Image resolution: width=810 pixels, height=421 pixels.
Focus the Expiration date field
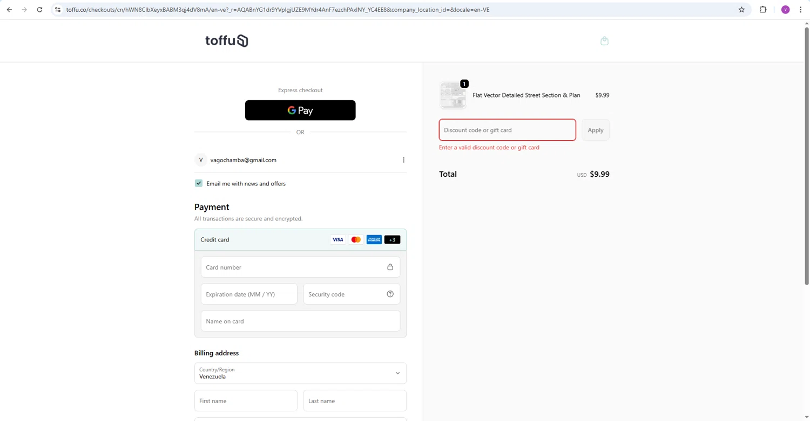click(249, 294)
